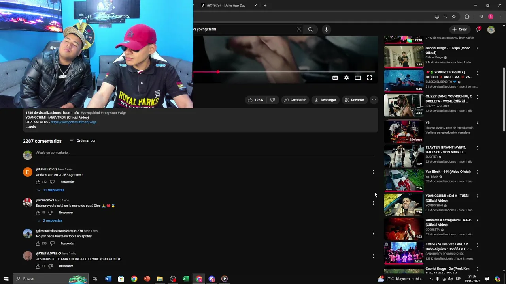This screenshot has width=506, height=284.
Task: Open menu for Yan Block 444 video
Action: pyautogui.click(x=478, y=172)
